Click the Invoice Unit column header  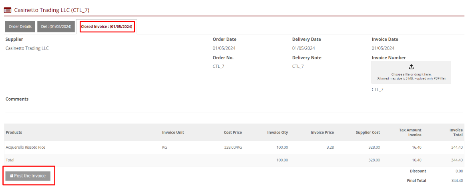[173, 132]
